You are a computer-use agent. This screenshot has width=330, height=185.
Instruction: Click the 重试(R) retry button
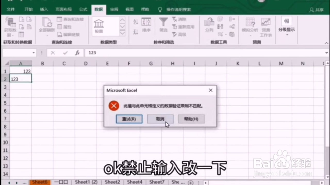pyautogui.click(x=129, y=119)
